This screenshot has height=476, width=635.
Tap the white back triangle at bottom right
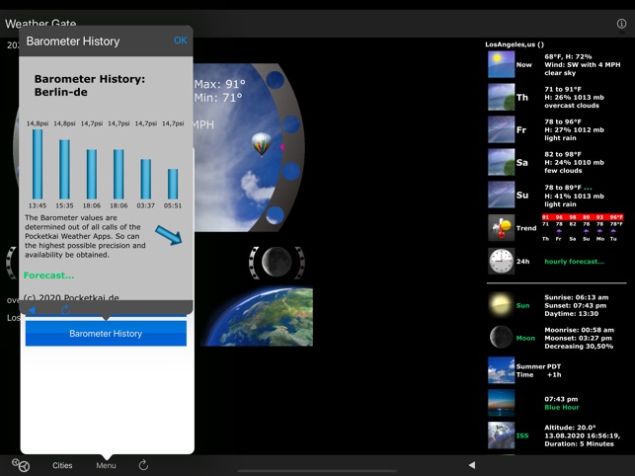click(x=472, y=465)
